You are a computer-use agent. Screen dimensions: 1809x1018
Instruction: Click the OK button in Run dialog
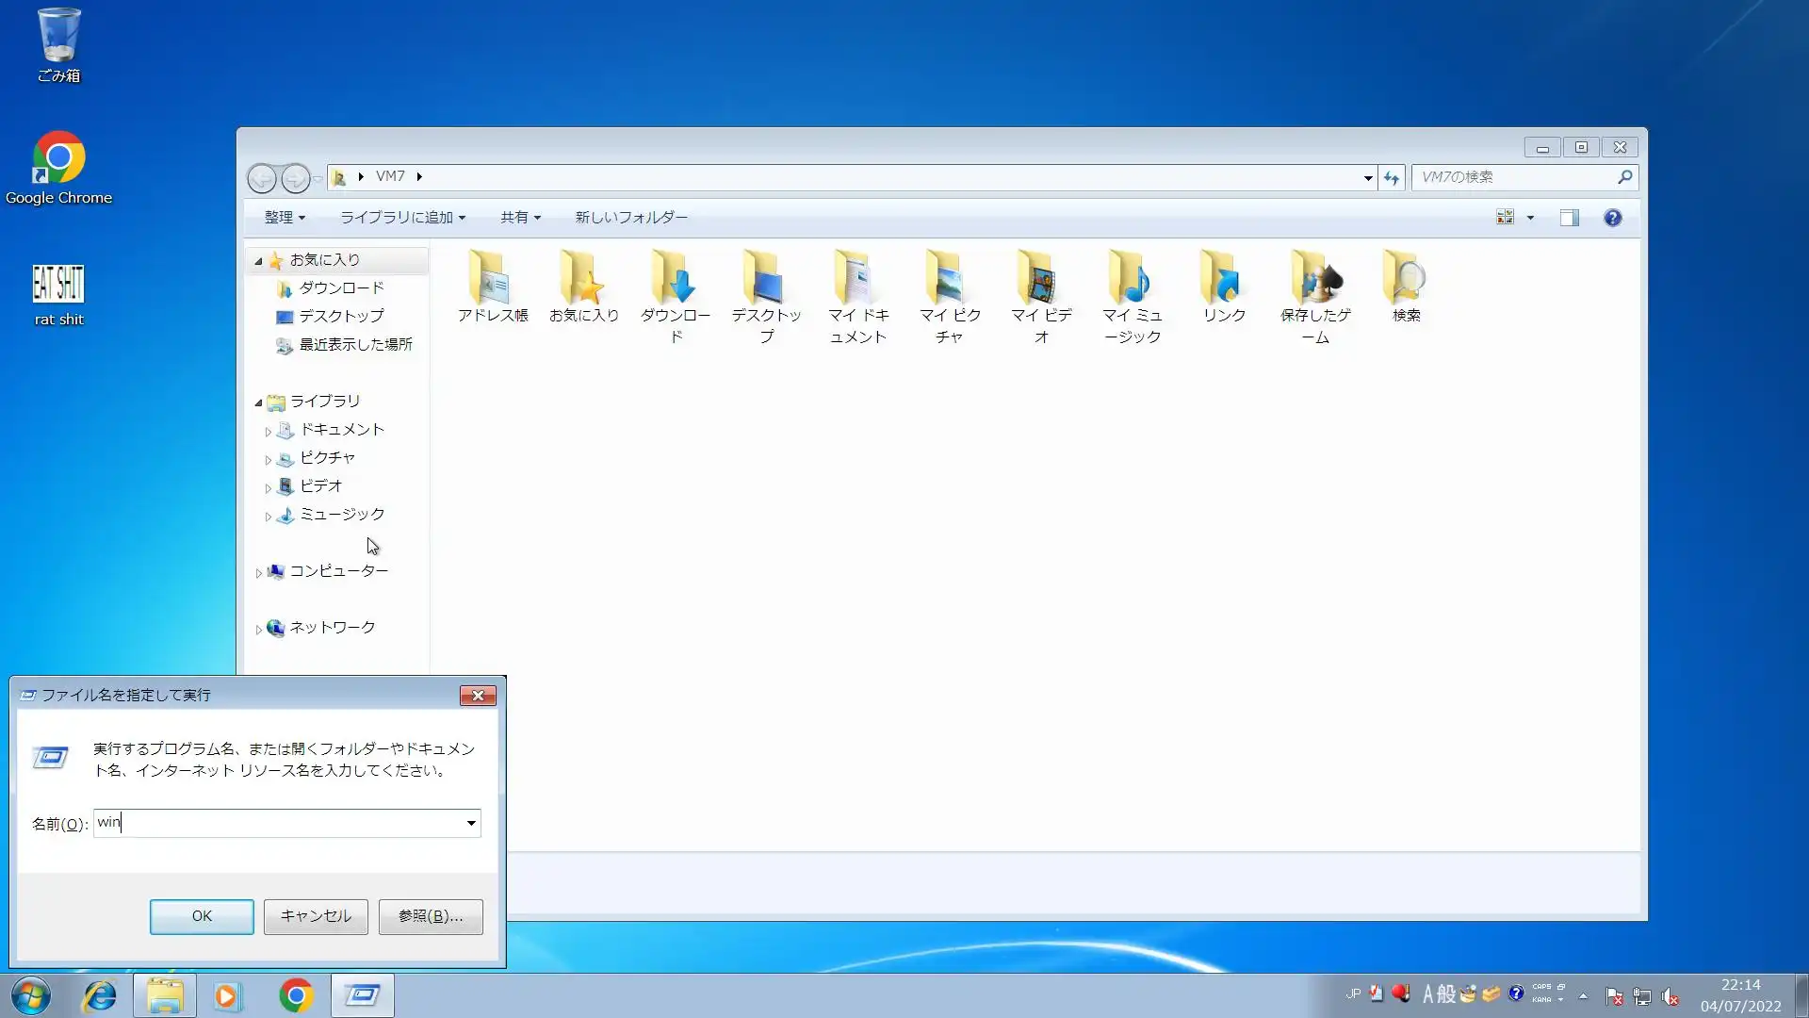[x=202, y=916]
